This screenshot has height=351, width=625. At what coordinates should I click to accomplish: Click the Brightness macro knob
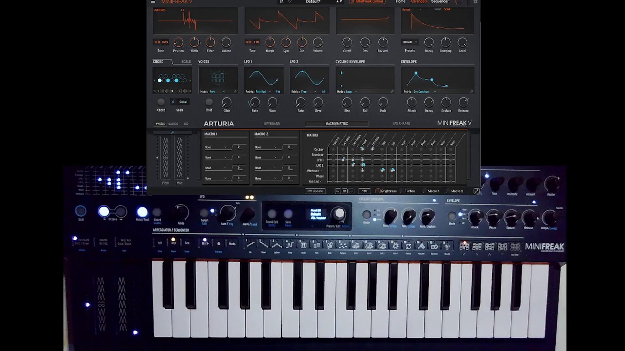click(378, 191)
